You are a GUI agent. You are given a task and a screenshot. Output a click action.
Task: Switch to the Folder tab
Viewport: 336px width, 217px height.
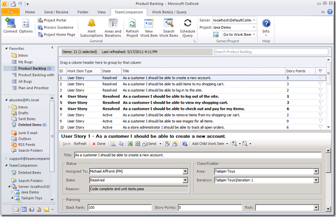83,12
